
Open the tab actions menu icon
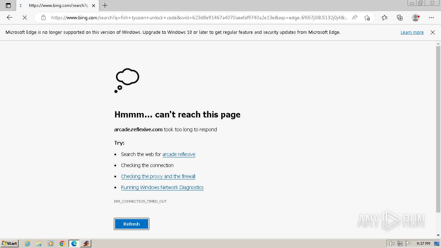pos(8,6)
